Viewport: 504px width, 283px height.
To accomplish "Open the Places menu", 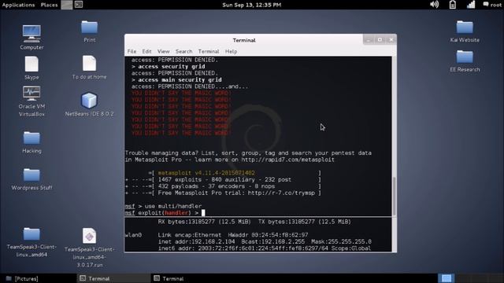I will tap(49, 5).
